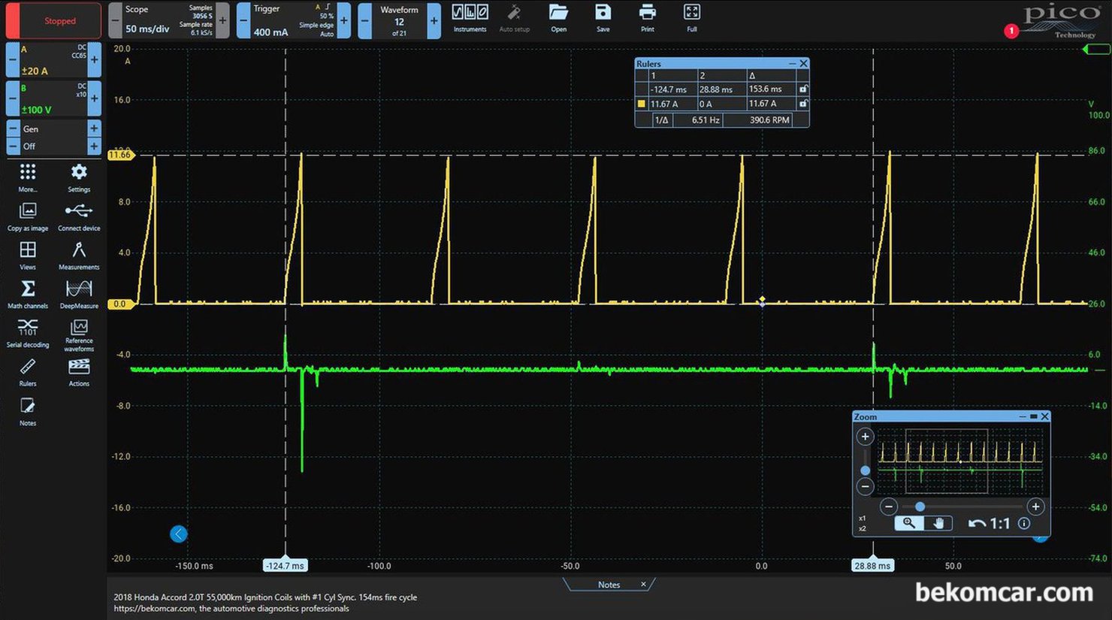Open the Instruments panel
1112x620 pixels.
pos(470,18)
